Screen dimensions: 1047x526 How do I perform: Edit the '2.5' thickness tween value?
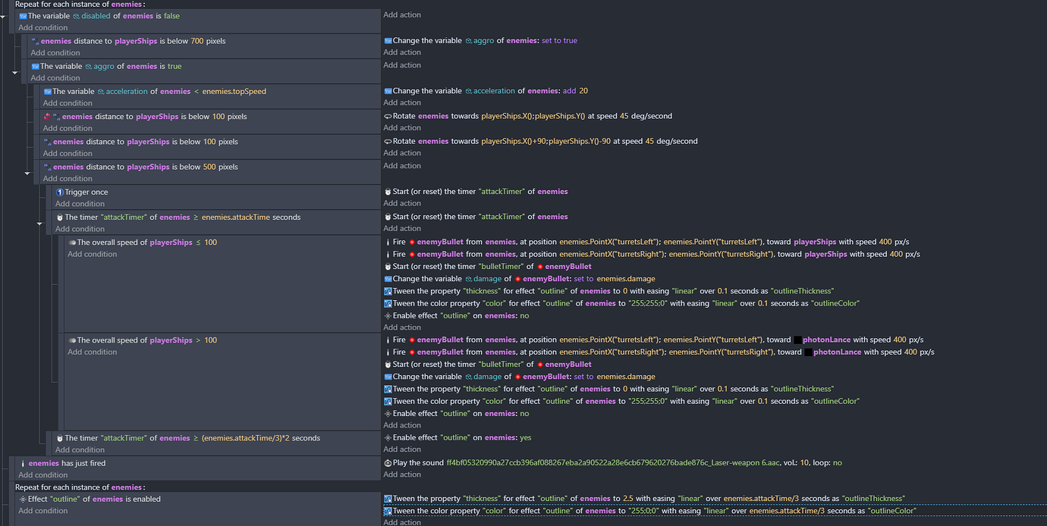627,499
